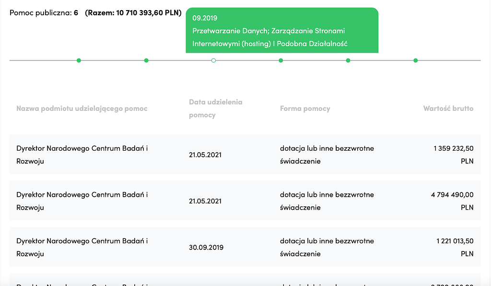Click the 'Nazwa podmiotu udzielającego pomoc' column header
The image size is (491, 286).
[82, 108]
